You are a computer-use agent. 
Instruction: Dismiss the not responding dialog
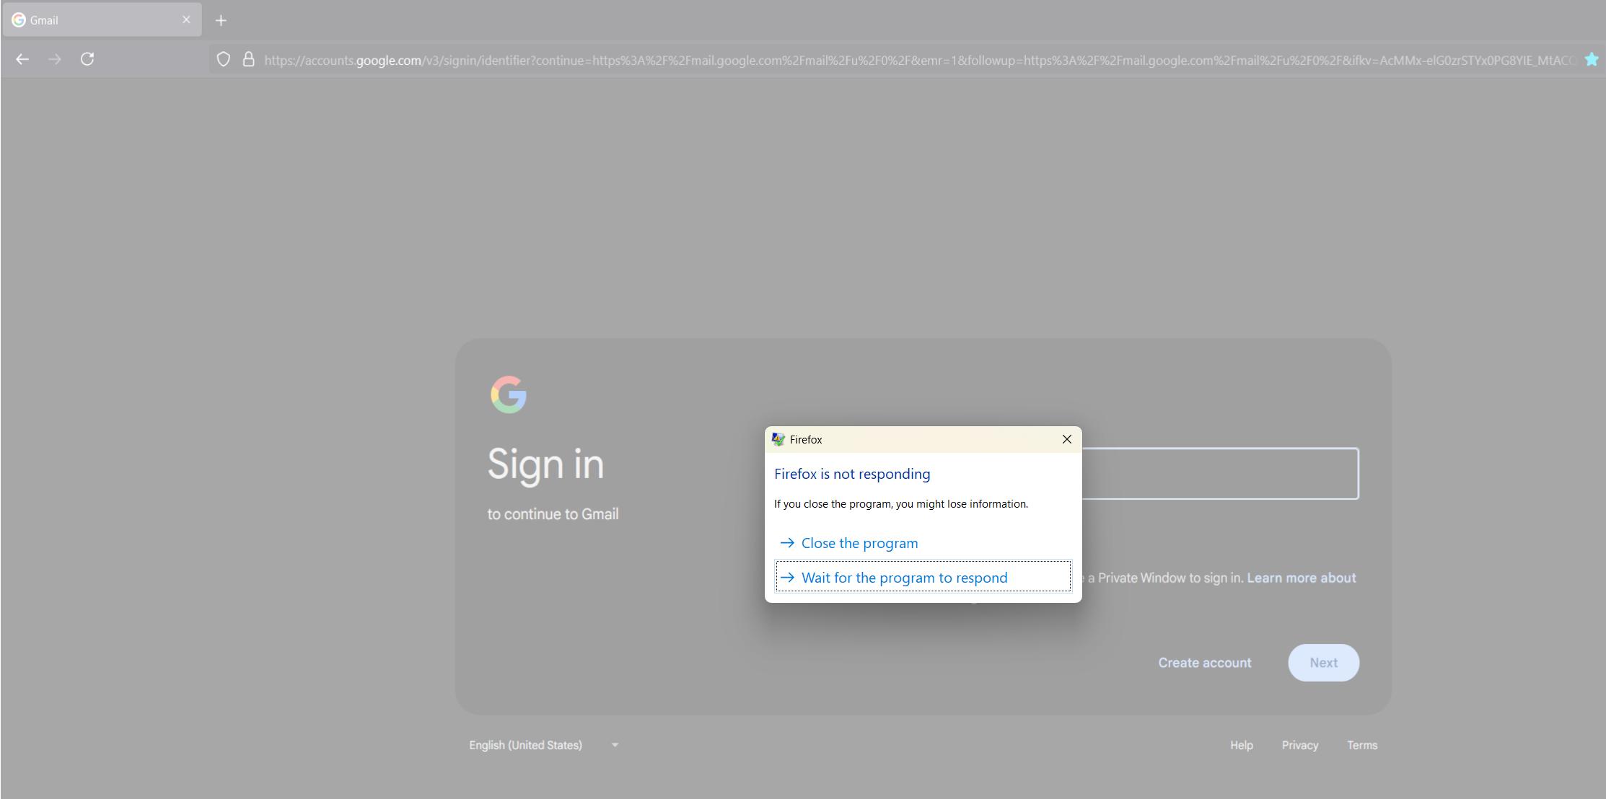[x=1066, y=439]
